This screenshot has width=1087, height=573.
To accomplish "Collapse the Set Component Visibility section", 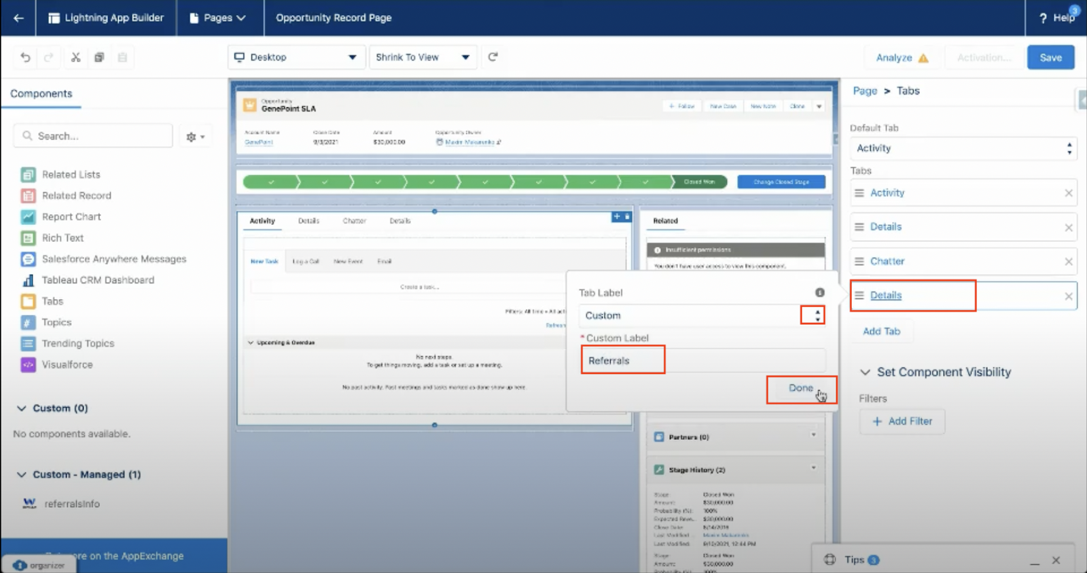I will tap(866, 372).
